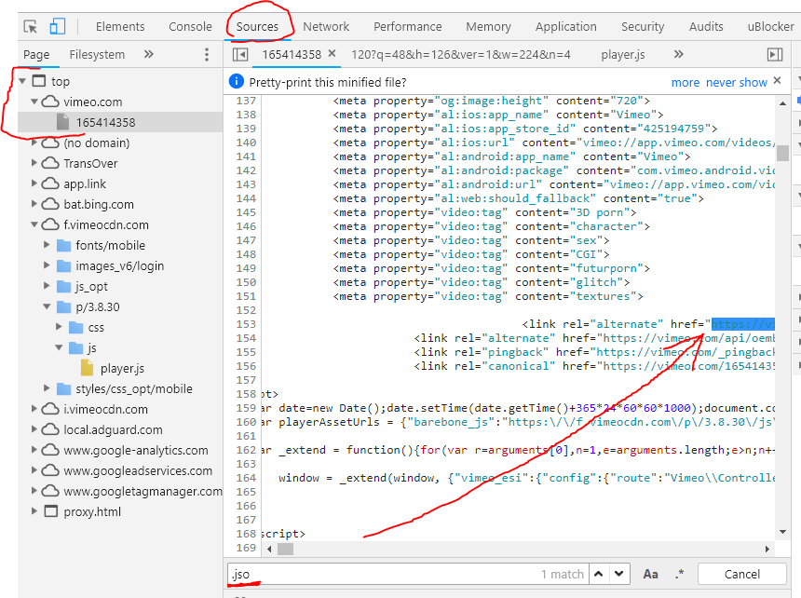Viewport: 801px width, 598px height.
Task: Click the vimeo.com cloud icon
Action: pos(50,102)
